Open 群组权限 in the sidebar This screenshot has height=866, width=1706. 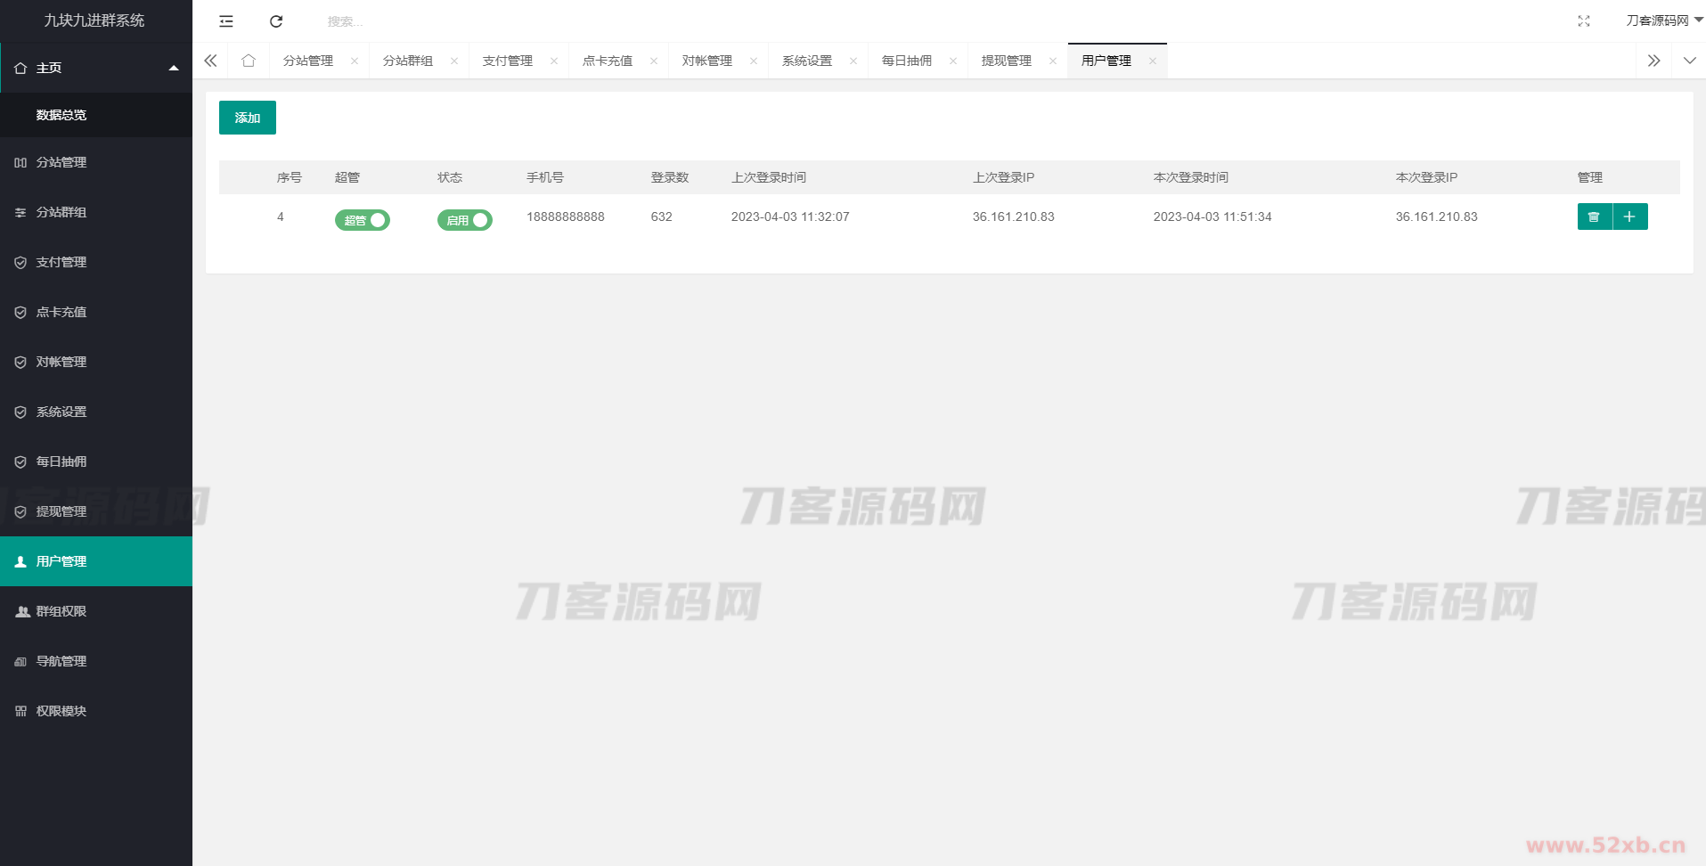[61, 611]
